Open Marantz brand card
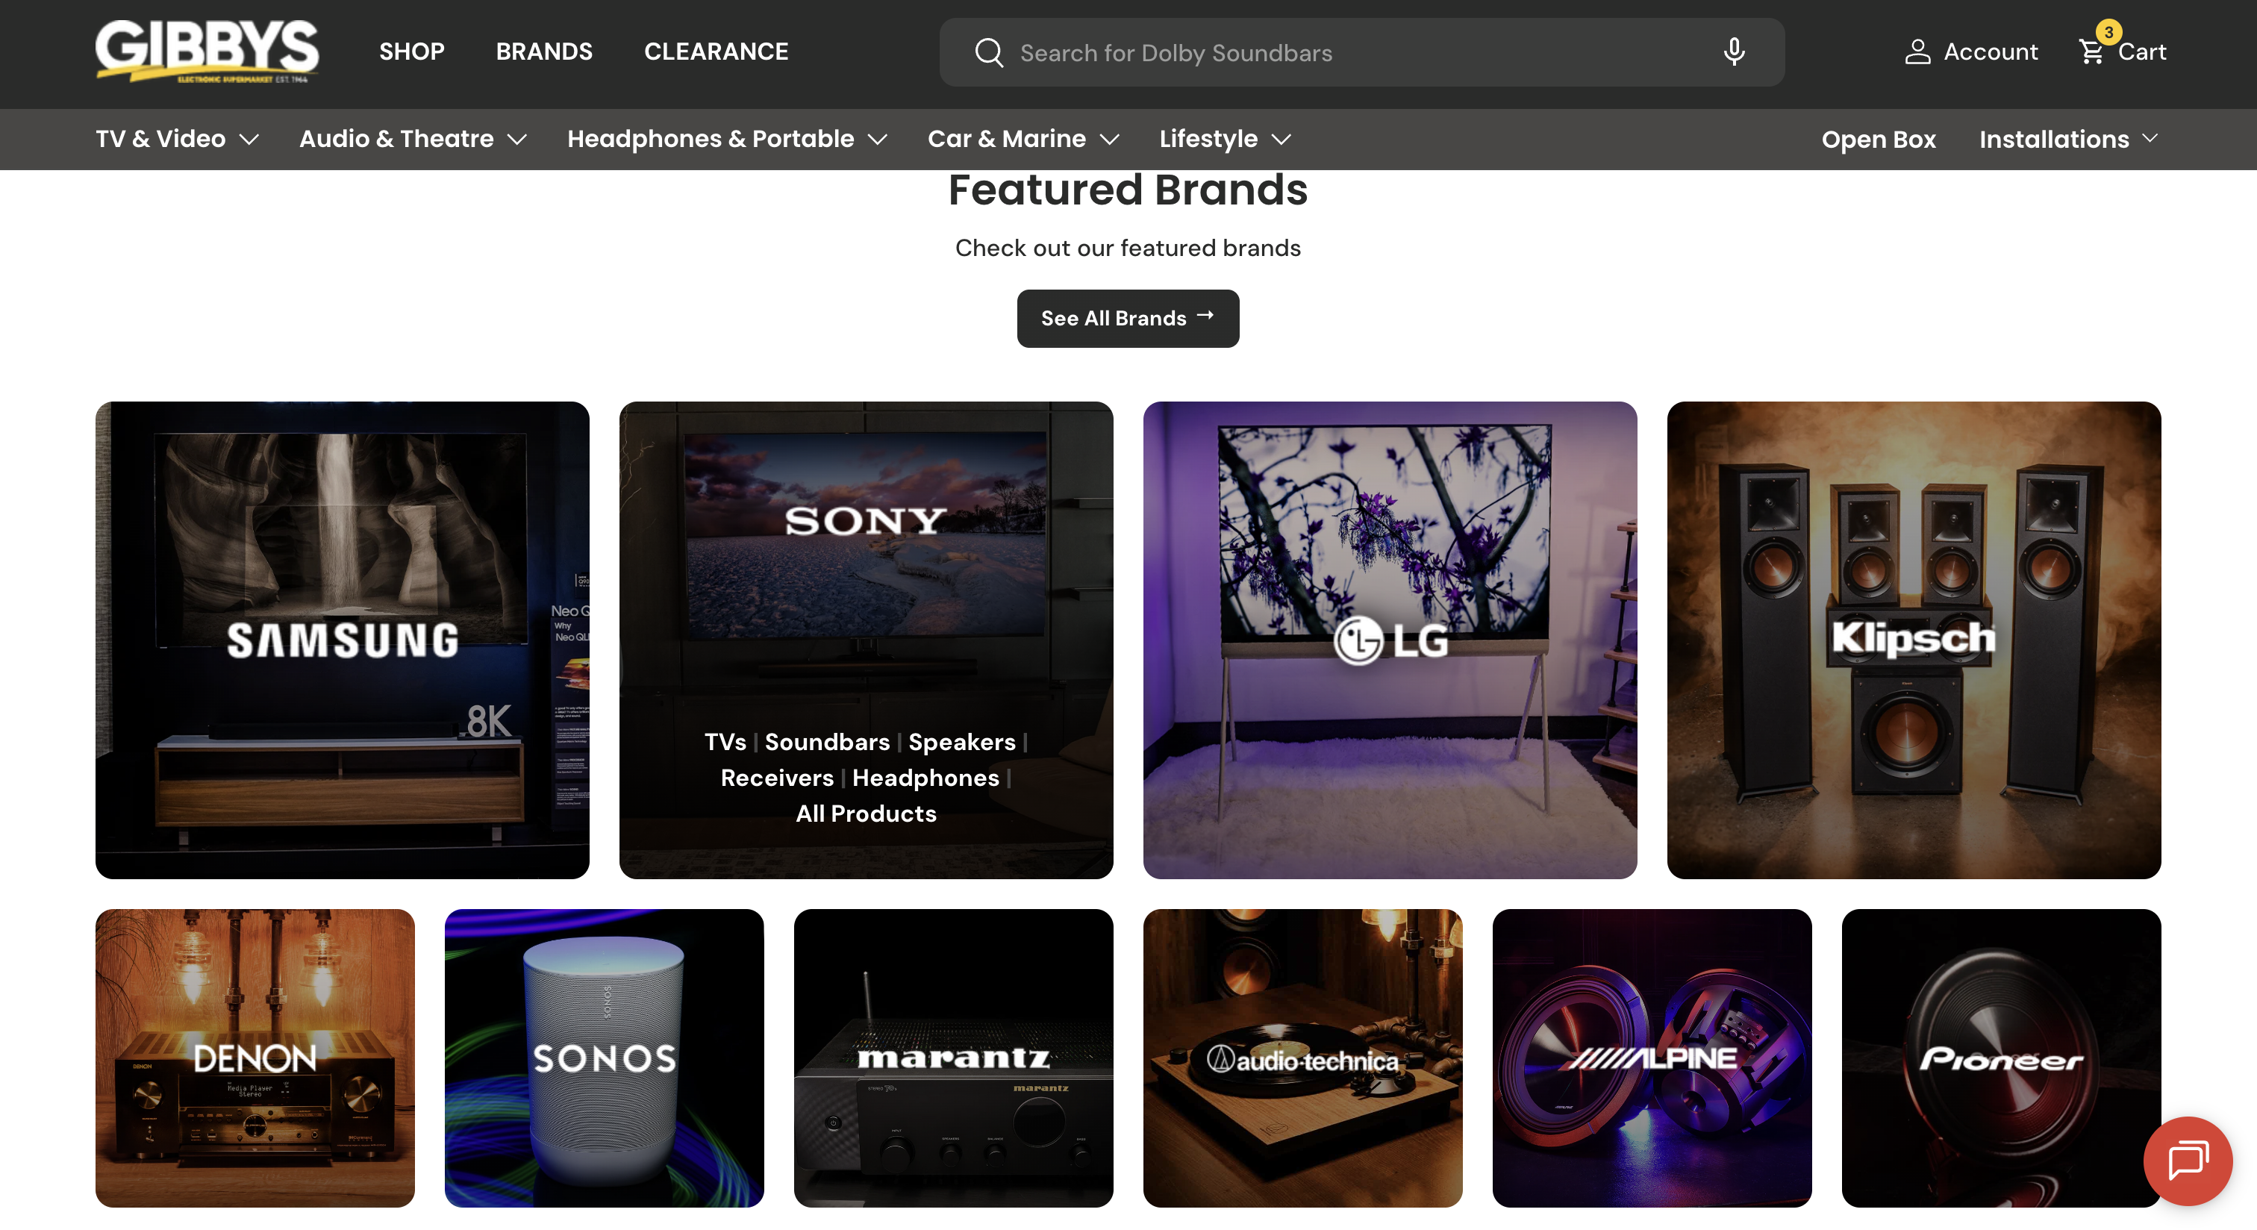Viewport: 2257px width, 1230px height. pos(953,1058)
